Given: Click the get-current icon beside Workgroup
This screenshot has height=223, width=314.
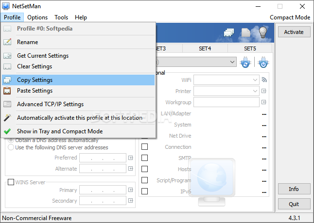Looking at the screenshot, I should tap(264, 102).
